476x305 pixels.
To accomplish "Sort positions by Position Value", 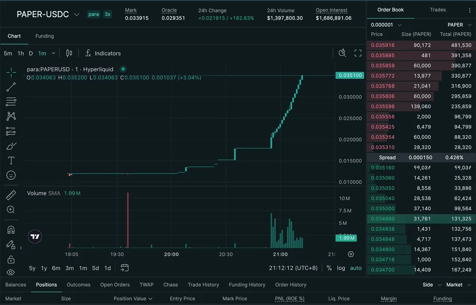I will [133, 299].
